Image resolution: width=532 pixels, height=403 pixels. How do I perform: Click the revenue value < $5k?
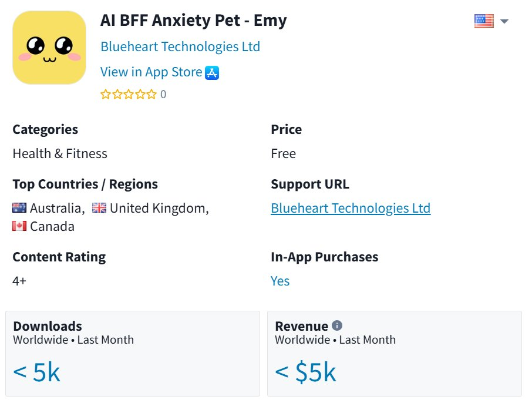coord(305,372)
